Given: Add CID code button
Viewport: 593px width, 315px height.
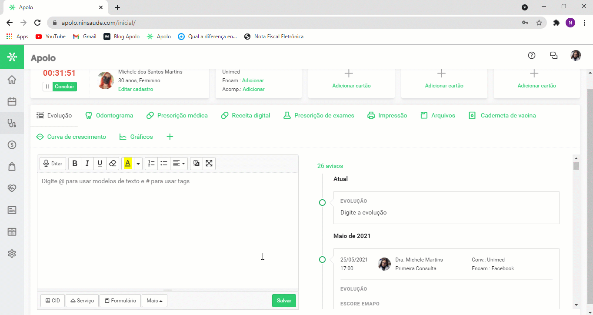Looking at the screenshot, I should (x=53, y=301).
